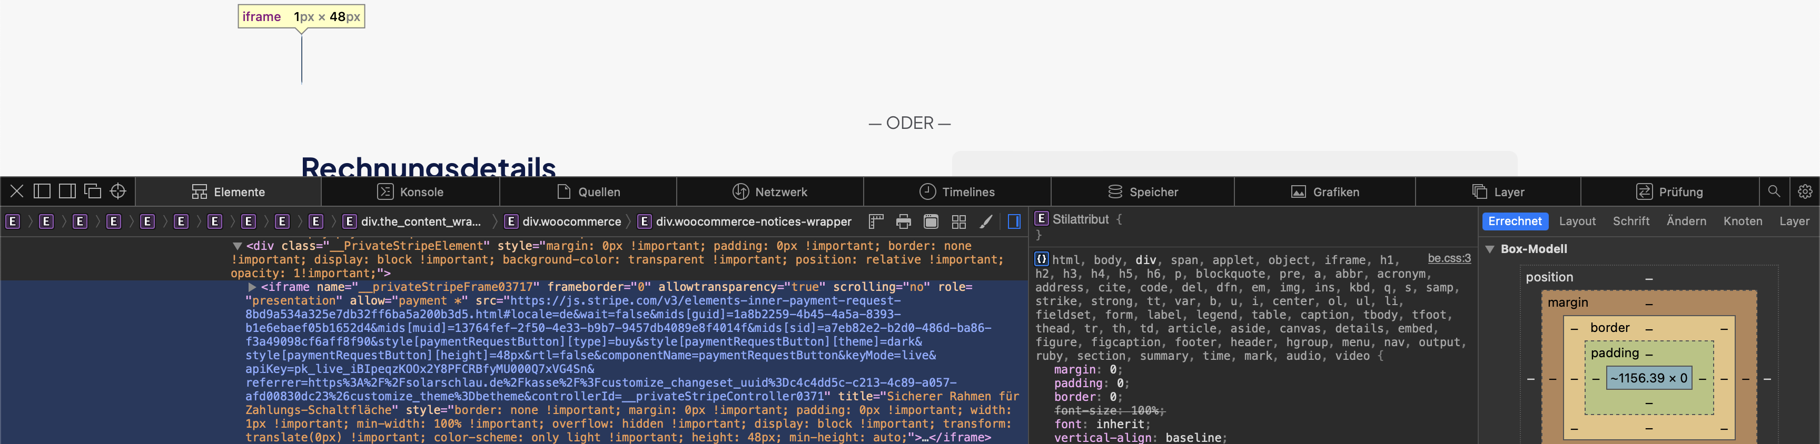Click the force appearance window icon

click(x=931, y=221)
